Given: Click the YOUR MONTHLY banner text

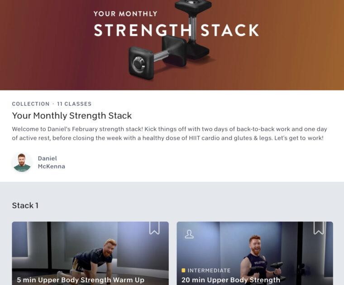Looking at the screenshot, I should pos(125,14).
